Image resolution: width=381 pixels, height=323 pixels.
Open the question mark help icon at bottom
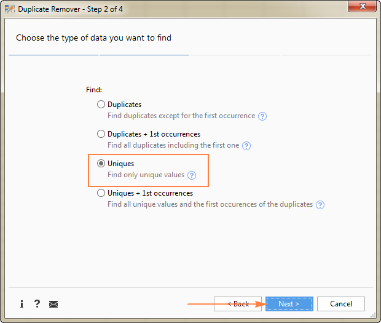[x=37, y=304]
